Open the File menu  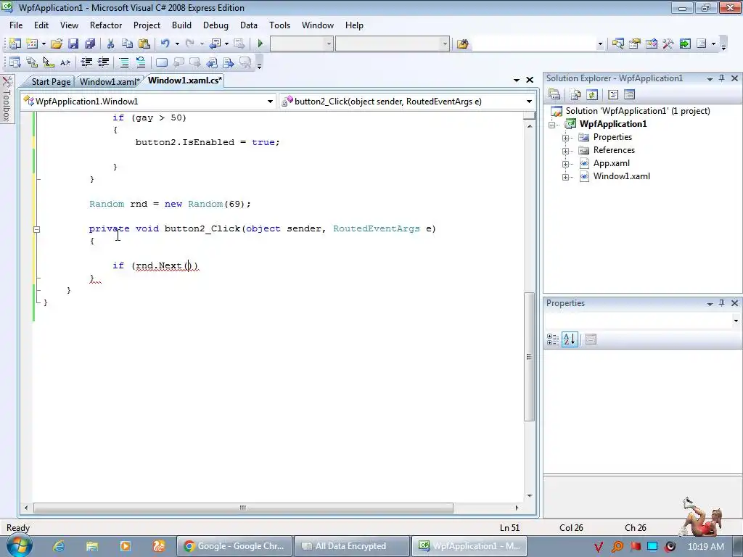[x=16, y=25]
